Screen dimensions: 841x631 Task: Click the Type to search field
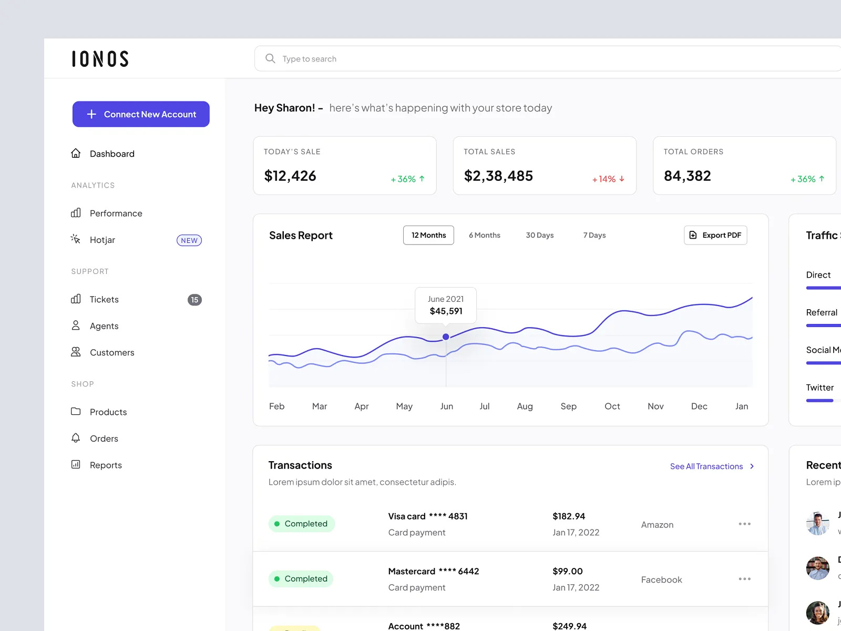point(548,58)
